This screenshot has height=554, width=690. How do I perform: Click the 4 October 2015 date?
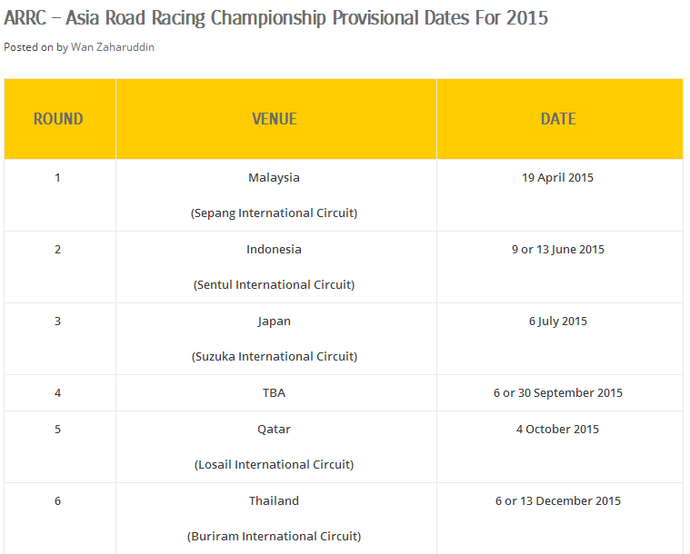click(x=557, y=430)
